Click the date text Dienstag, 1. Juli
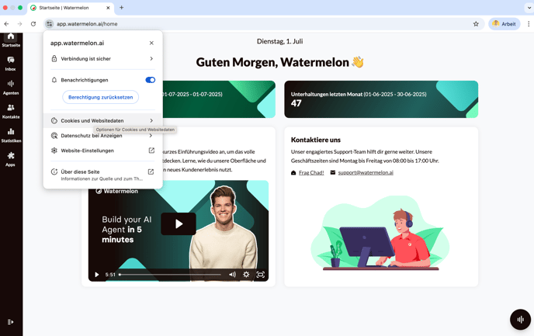Image resolution: width=534 pixels, height=336 pixels. (x=280, y=41)
